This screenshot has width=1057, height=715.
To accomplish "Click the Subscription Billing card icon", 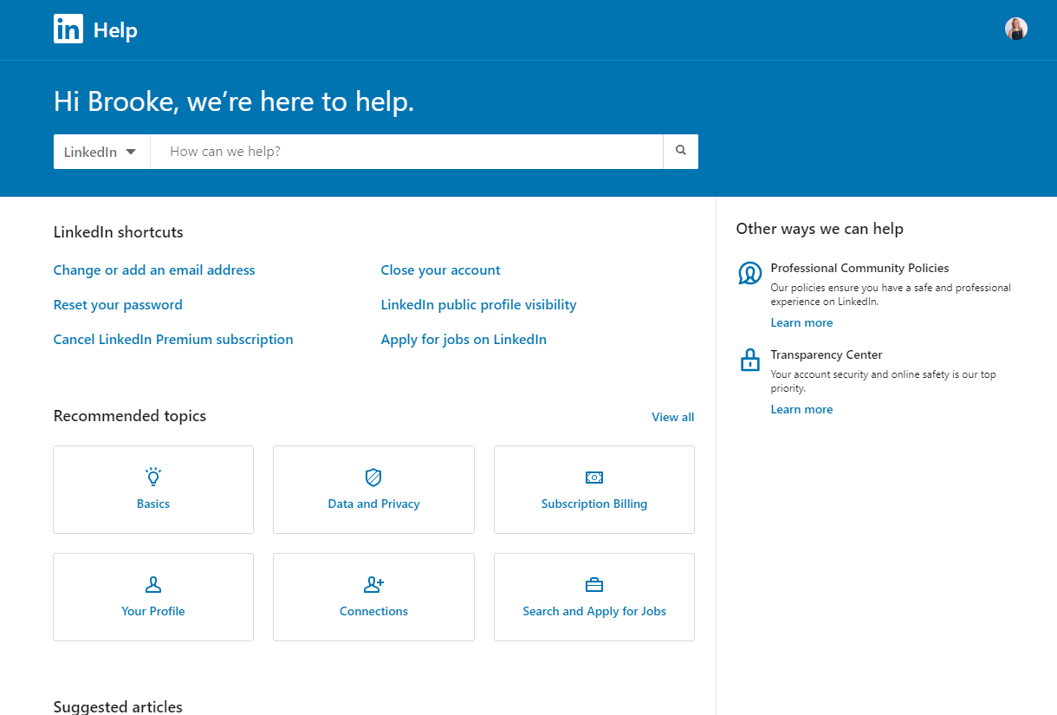I will pos(593,477).
